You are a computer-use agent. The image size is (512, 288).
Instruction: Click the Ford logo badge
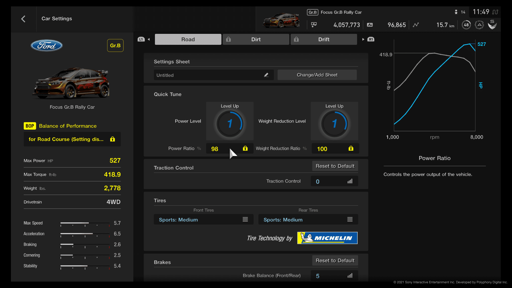46,45
